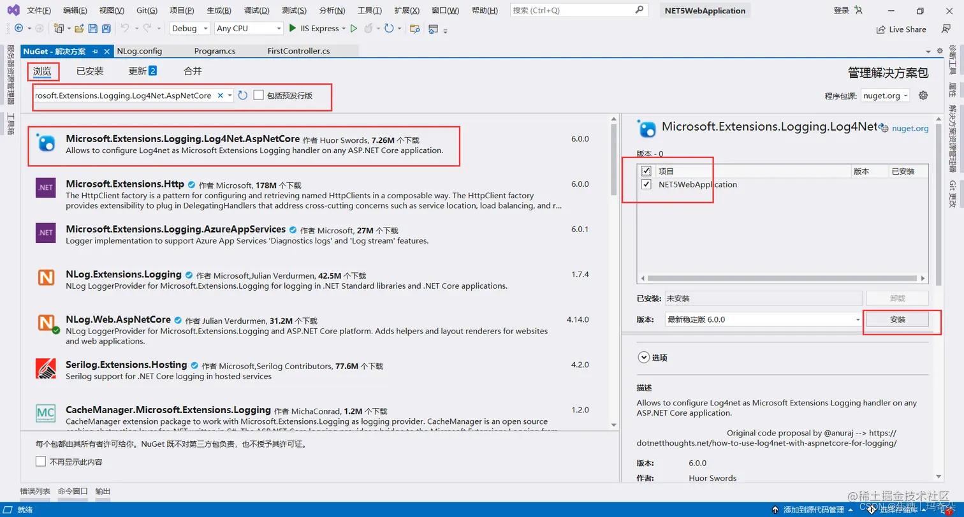Click the send feedback person icon
The image size is (964, 517).
point(946,29)
